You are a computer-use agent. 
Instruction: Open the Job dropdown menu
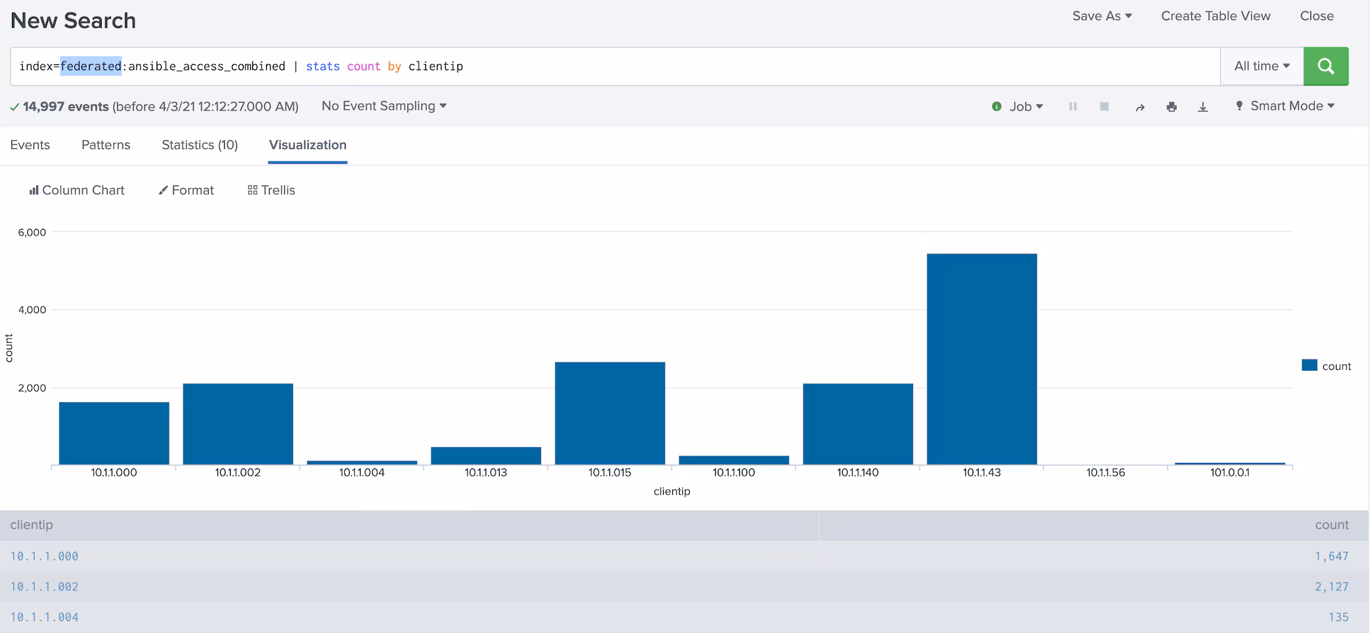click(x=1025, y=106)
